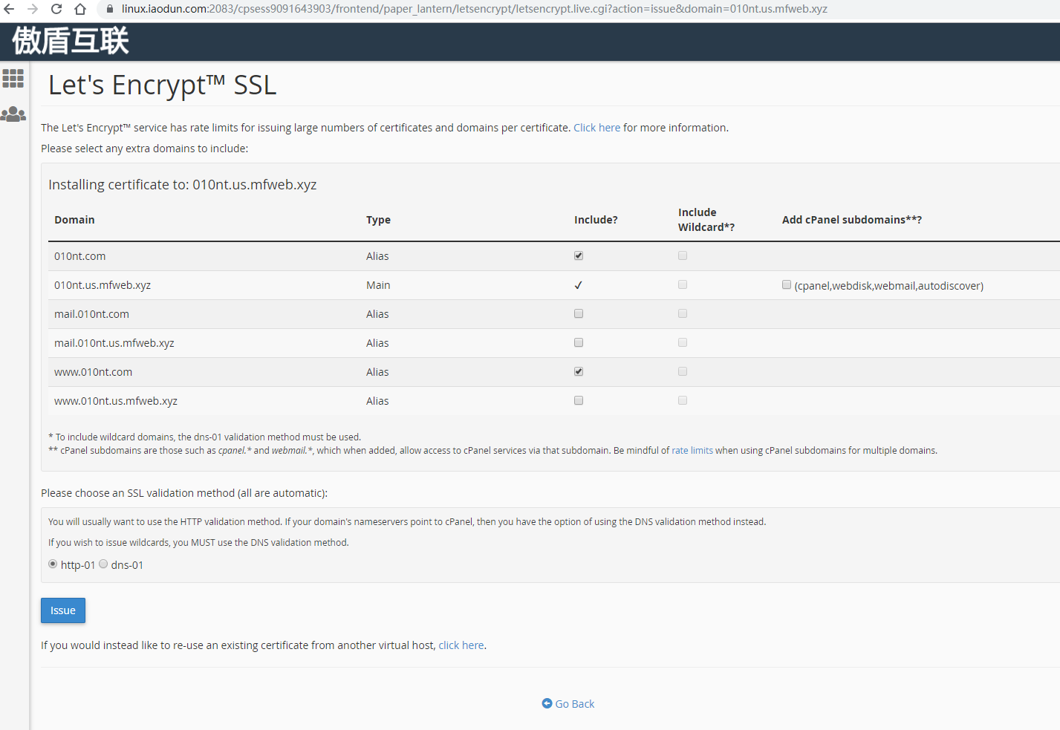This screenshot has width=1060, height=730.
Task: Click the browser forward arrow
Action: point(33,9)
